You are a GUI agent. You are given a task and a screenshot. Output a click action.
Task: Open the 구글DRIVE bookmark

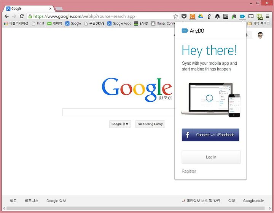[x=94, y=23]
